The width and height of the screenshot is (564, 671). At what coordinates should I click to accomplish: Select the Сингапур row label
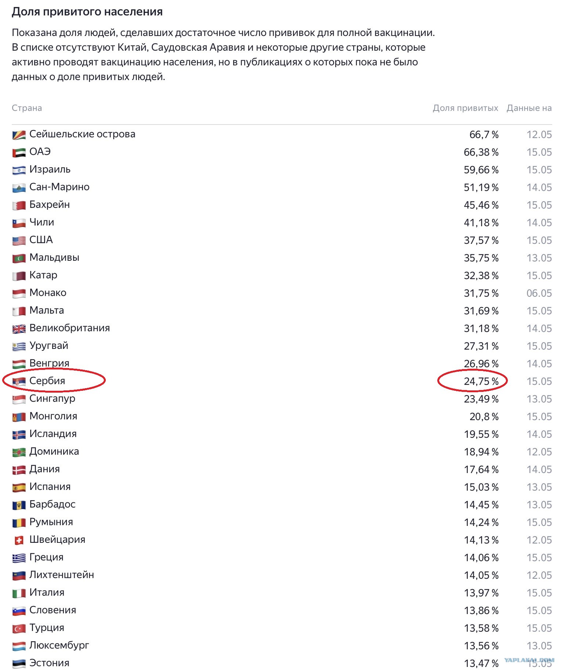coord(52,398)
